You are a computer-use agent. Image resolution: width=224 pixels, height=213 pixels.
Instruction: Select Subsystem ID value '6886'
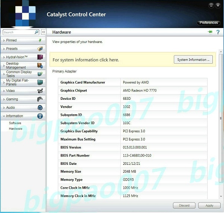tap(127, 115)
